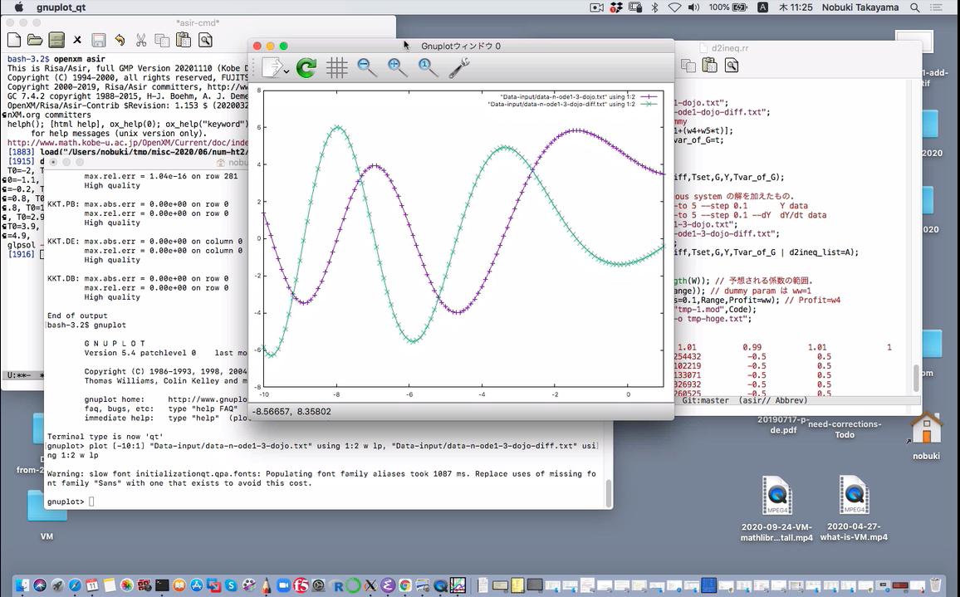Select the nobuki home folder on desktop
Viewport: 960px width, 597px height.
click(926, 435)
